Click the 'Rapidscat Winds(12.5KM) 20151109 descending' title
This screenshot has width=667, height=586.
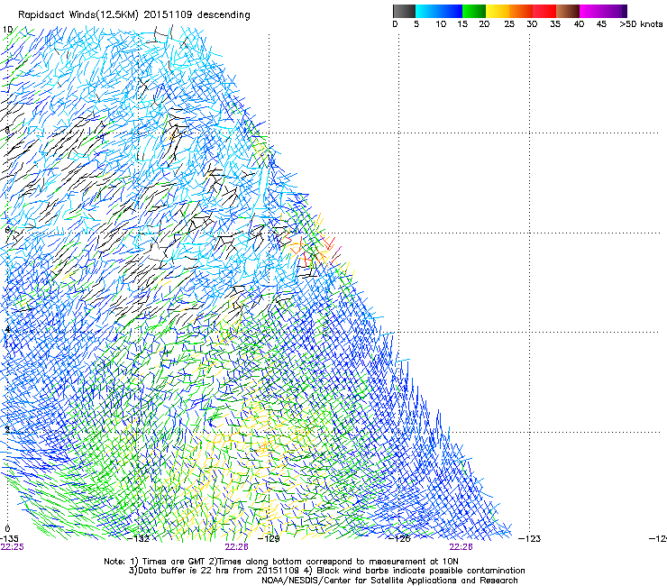pyautogui.click(x=134, y=15)
